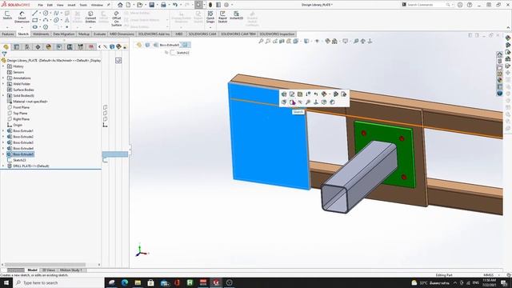Open SOLIDWORKS Resources in the task pane
Image resolution: width=512 pixels, height=288 pixels.
pyautogui.click(x=500, y=54)
